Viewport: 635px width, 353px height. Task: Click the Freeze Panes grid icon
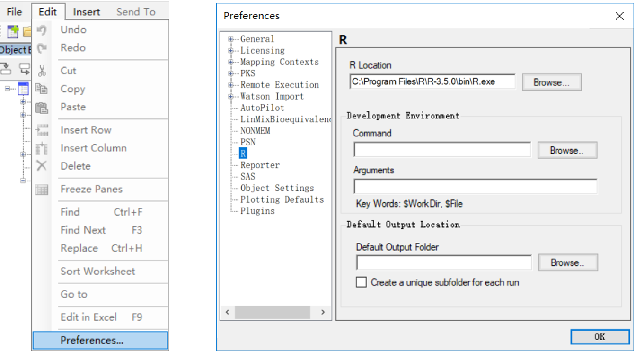pos(42,190)
